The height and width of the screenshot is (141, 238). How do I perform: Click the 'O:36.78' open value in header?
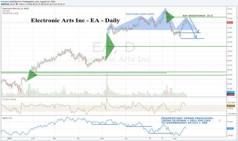coord(37,4)
